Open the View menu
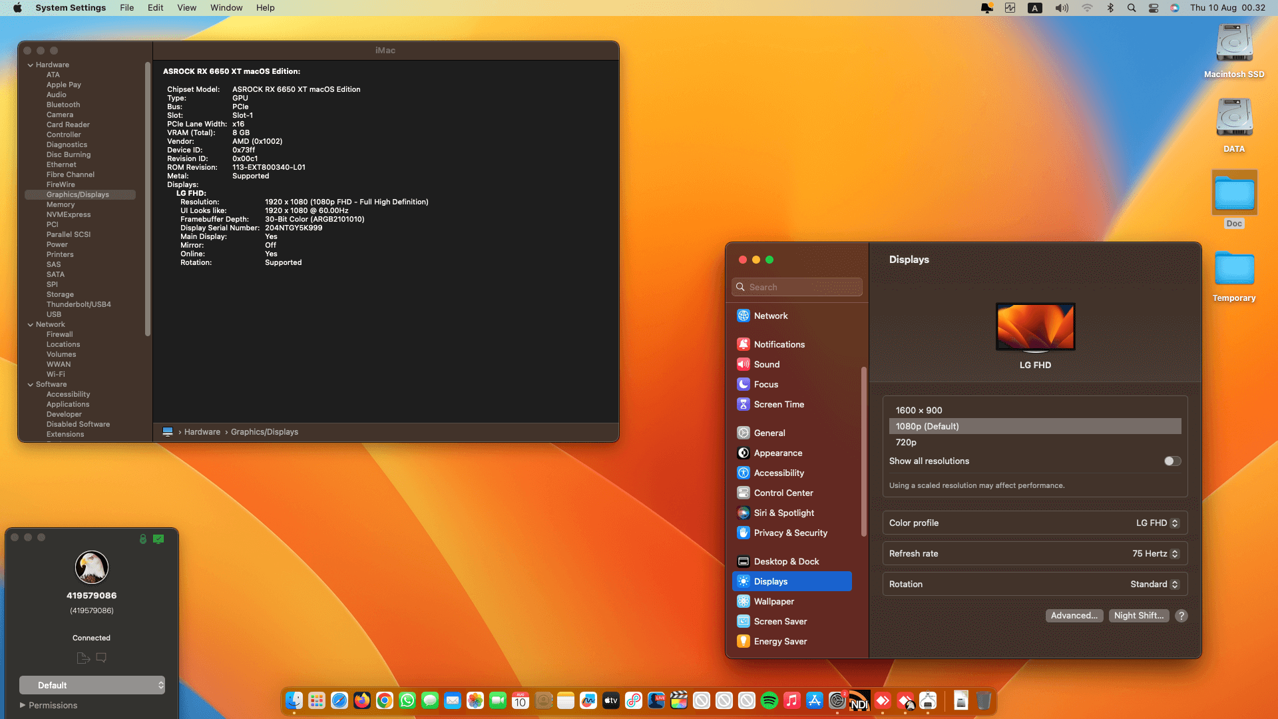The height and width of the screenshot is (719, 1278). pyautogui.click(x=186, y=8)
